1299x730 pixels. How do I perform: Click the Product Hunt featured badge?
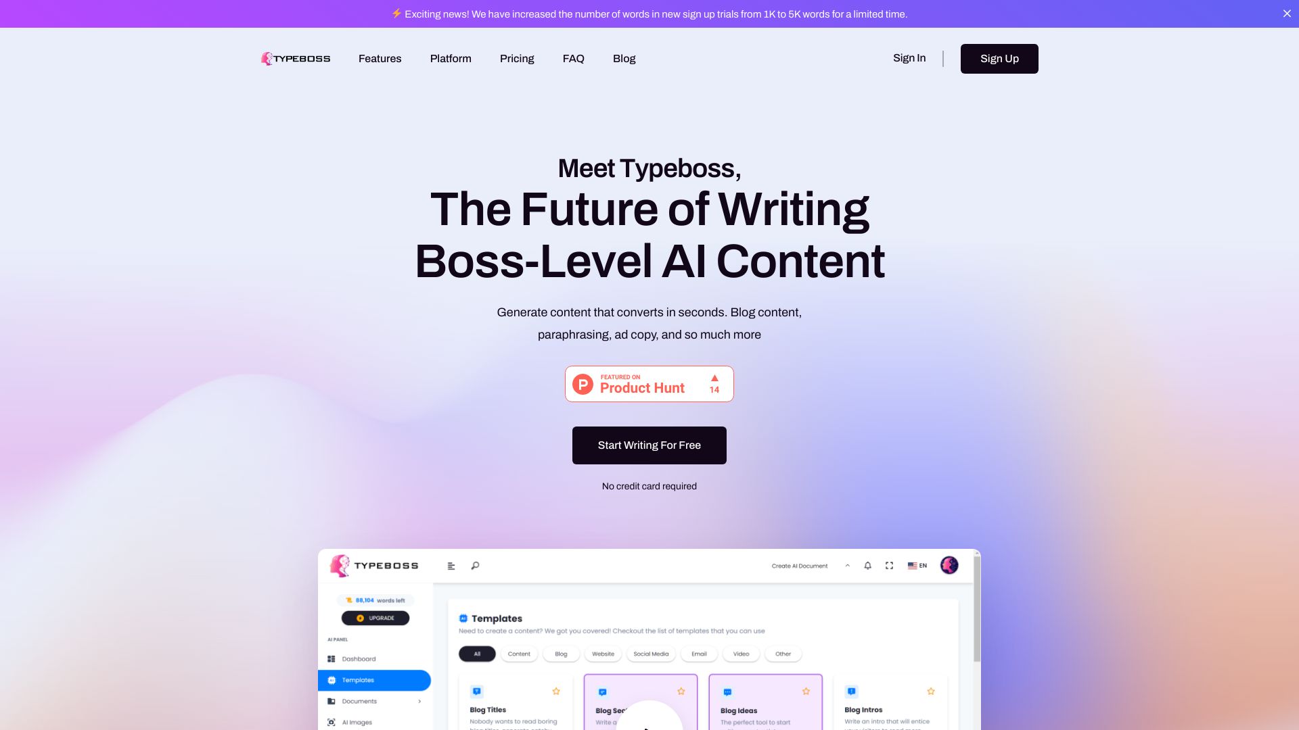[649, 383]
